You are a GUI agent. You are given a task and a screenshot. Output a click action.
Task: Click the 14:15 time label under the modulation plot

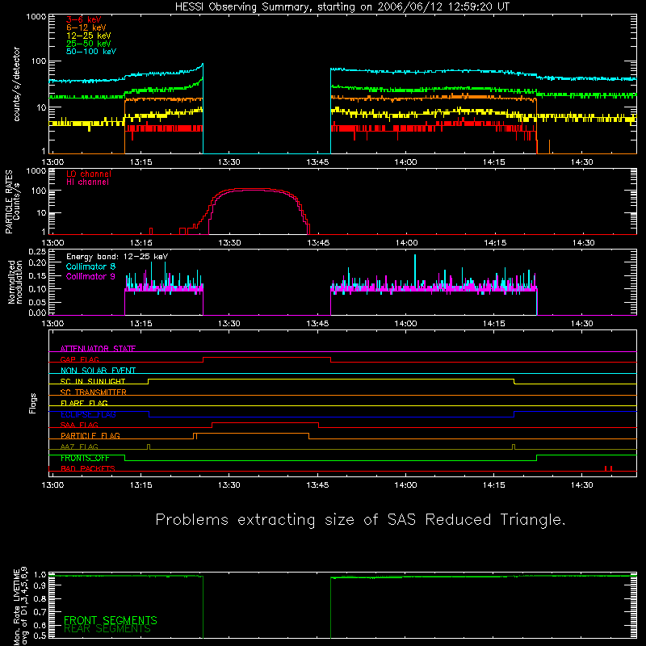[x=494, y=324]
